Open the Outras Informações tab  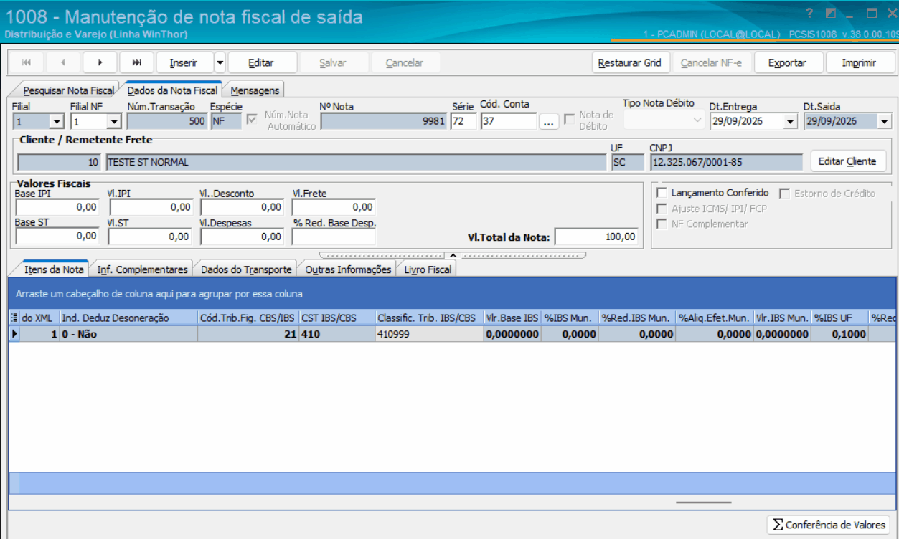[x=348, y=269]
